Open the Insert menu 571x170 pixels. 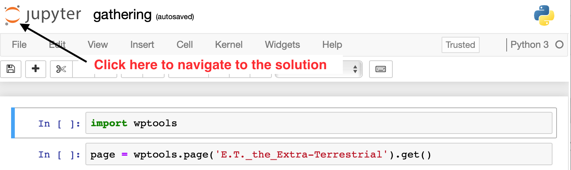point(142,45)
